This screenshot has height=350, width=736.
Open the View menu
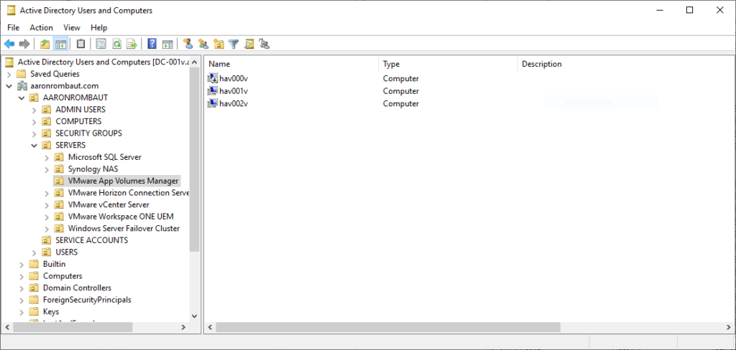(72, 27)
